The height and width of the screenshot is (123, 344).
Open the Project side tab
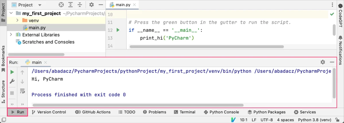point(3,13)
